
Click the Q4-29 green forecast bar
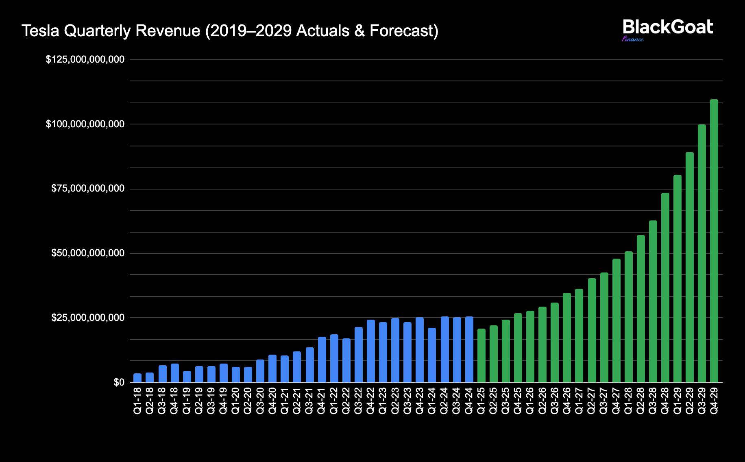[714, 241]
